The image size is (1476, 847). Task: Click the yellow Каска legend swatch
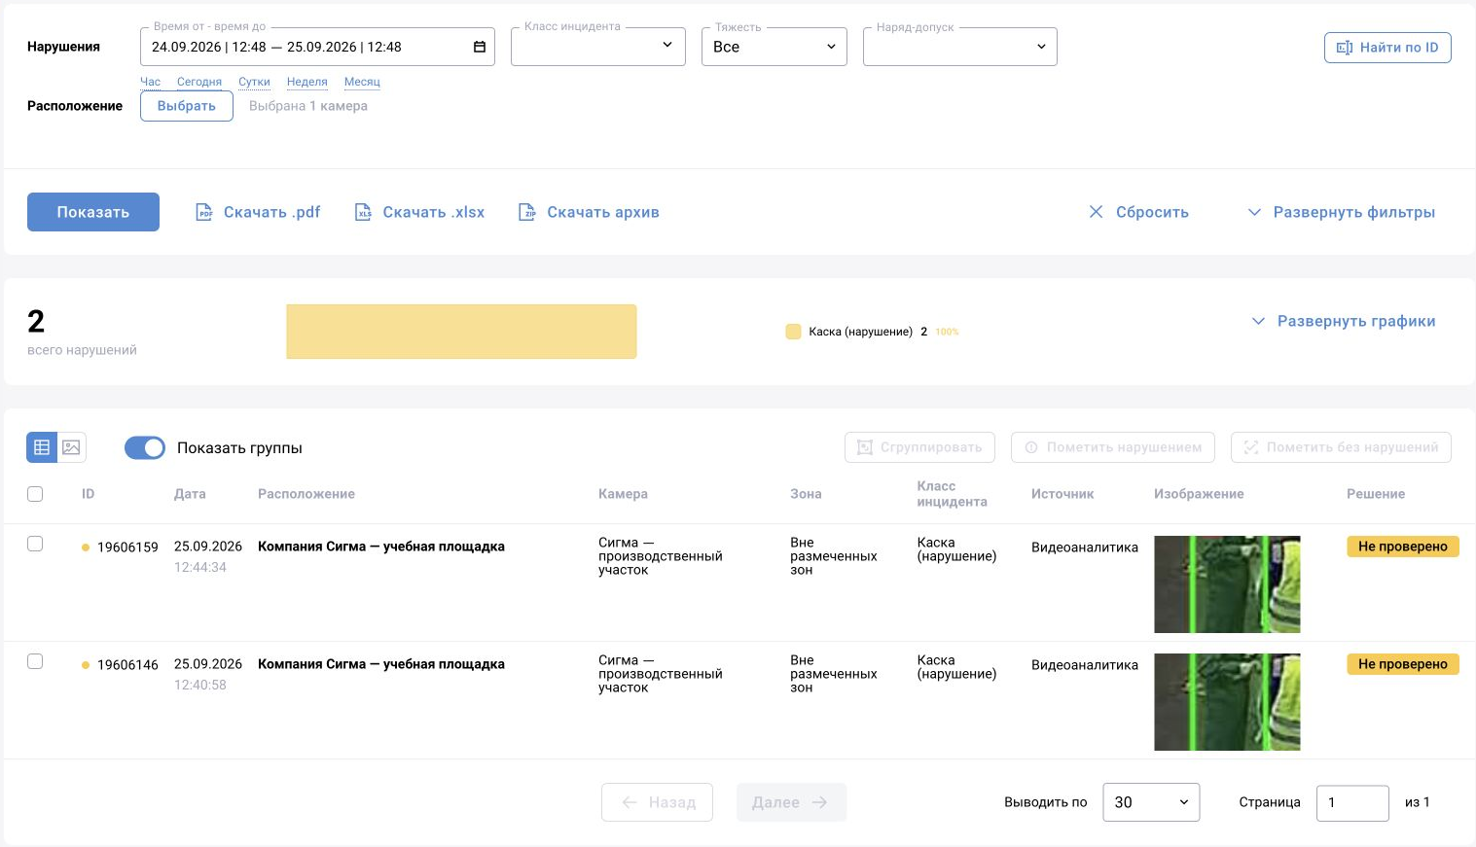tap(793, 332)
